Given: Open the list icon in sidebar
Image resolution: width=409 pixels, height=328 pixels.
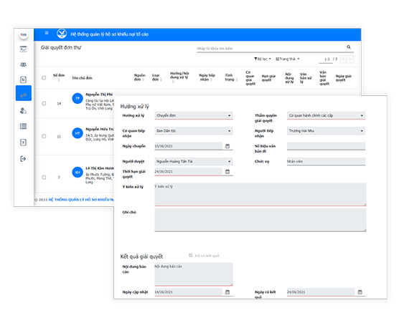Looking at the screenshot, I should [23, 126].
